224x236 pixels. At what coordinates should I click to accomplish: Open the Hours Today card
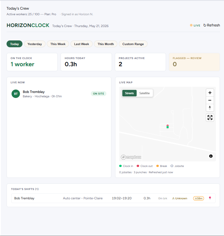[86, 62]
